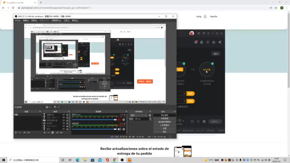290x163 pixels.
Task: Open source properties gear in OBS Sources toolbar
Action: click(53, 133)
